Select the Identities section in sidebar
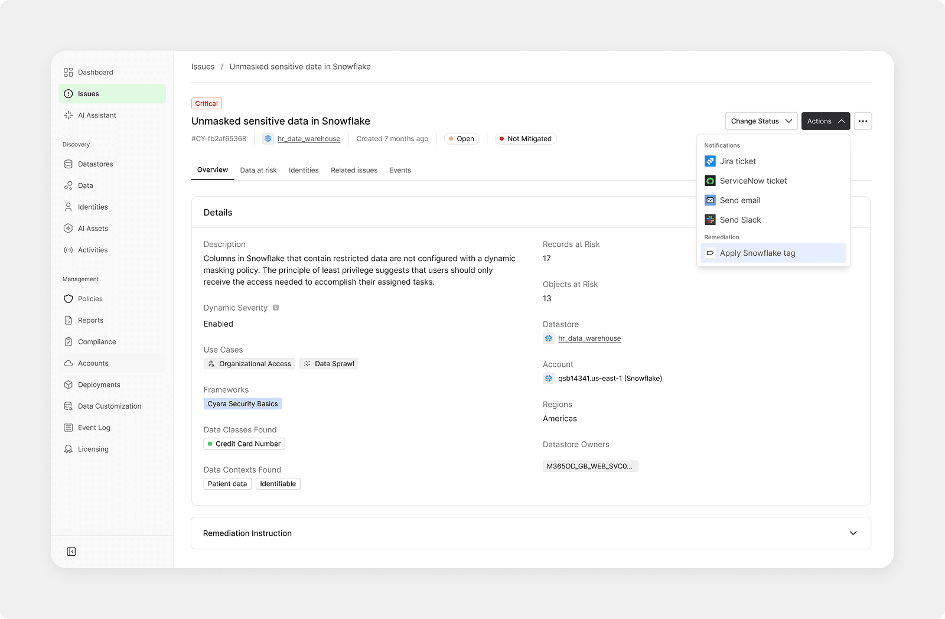The height and width of the screenshot is (619, 945). [x=93, y=207]
